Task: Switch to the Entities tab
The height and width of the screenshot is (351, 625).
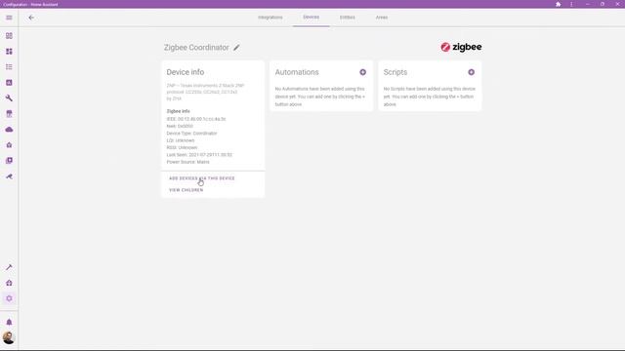Action: click(x=348, y=18)
